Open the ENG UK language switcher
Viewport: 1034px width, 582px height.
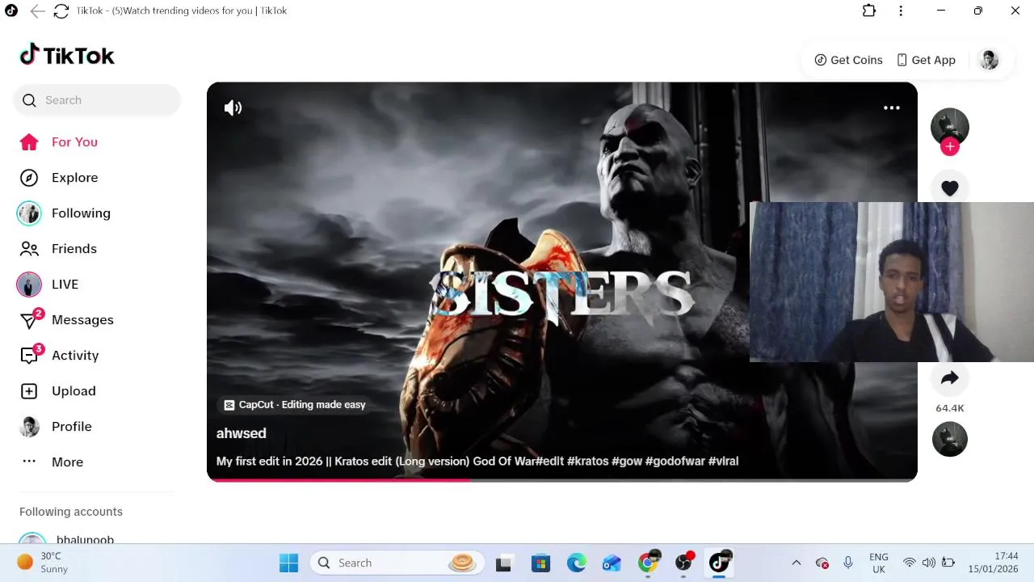click(878, 563)
